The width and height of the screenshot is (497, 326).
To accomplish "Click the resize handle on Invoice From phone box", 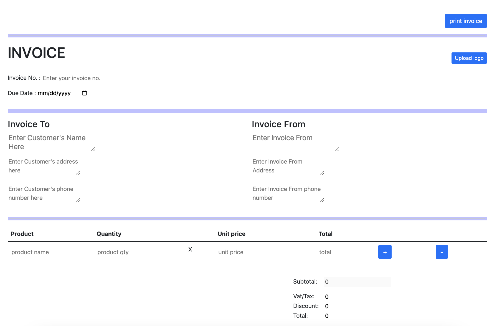I will [322, 201].
